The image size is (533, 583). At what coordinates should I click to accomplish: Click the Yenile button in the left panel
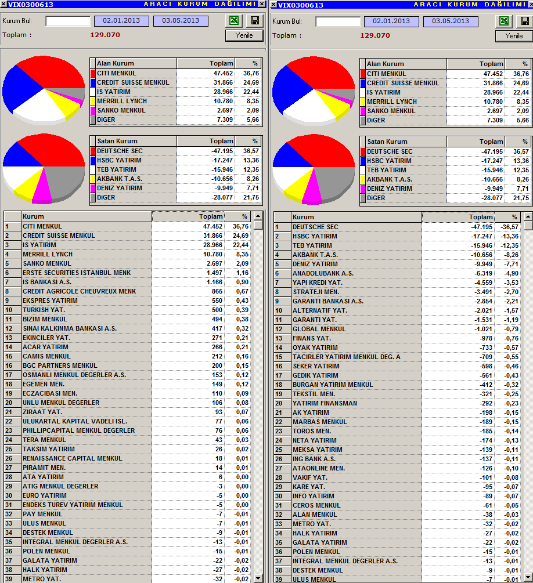pyautogui.click(x=244, y=35)
